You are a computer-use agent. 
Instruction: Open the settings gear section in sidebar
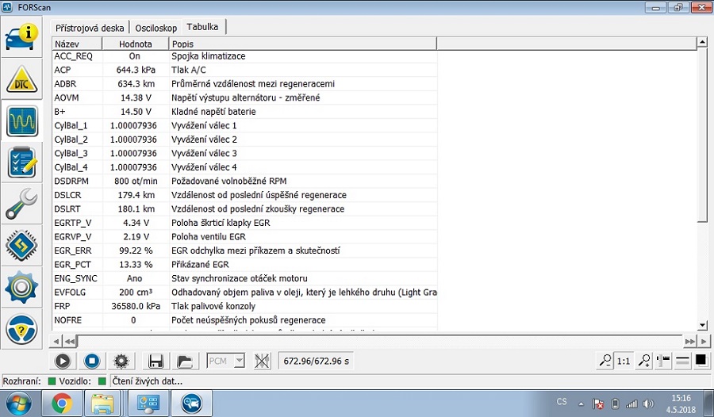click(x=23, y=287)
